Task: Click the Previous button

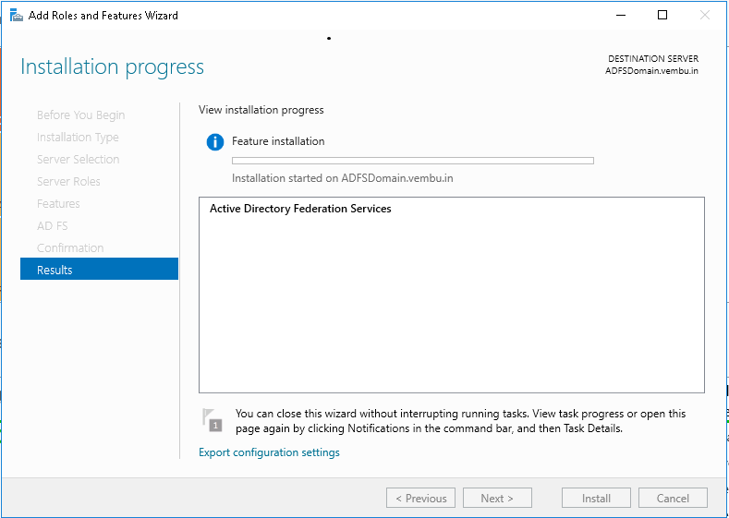Action: click(420, 498)
